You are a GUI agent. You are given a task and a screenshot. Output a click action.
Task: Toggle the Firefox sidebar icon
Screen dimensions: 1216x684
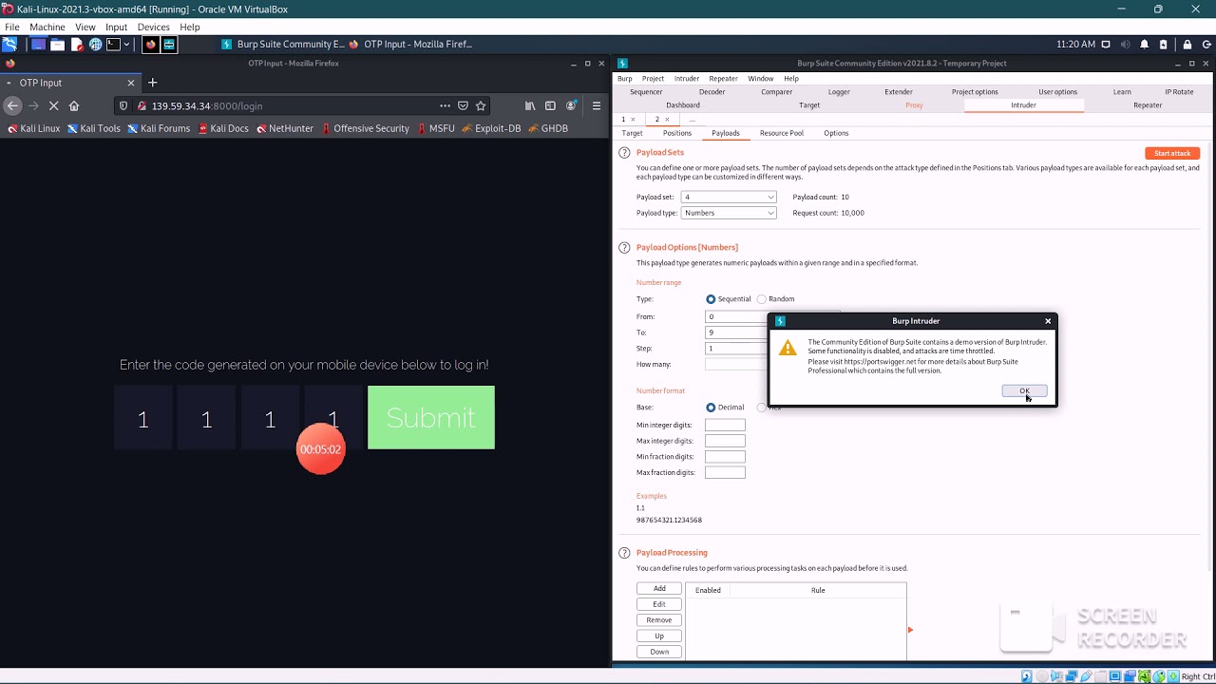[550, 105]
